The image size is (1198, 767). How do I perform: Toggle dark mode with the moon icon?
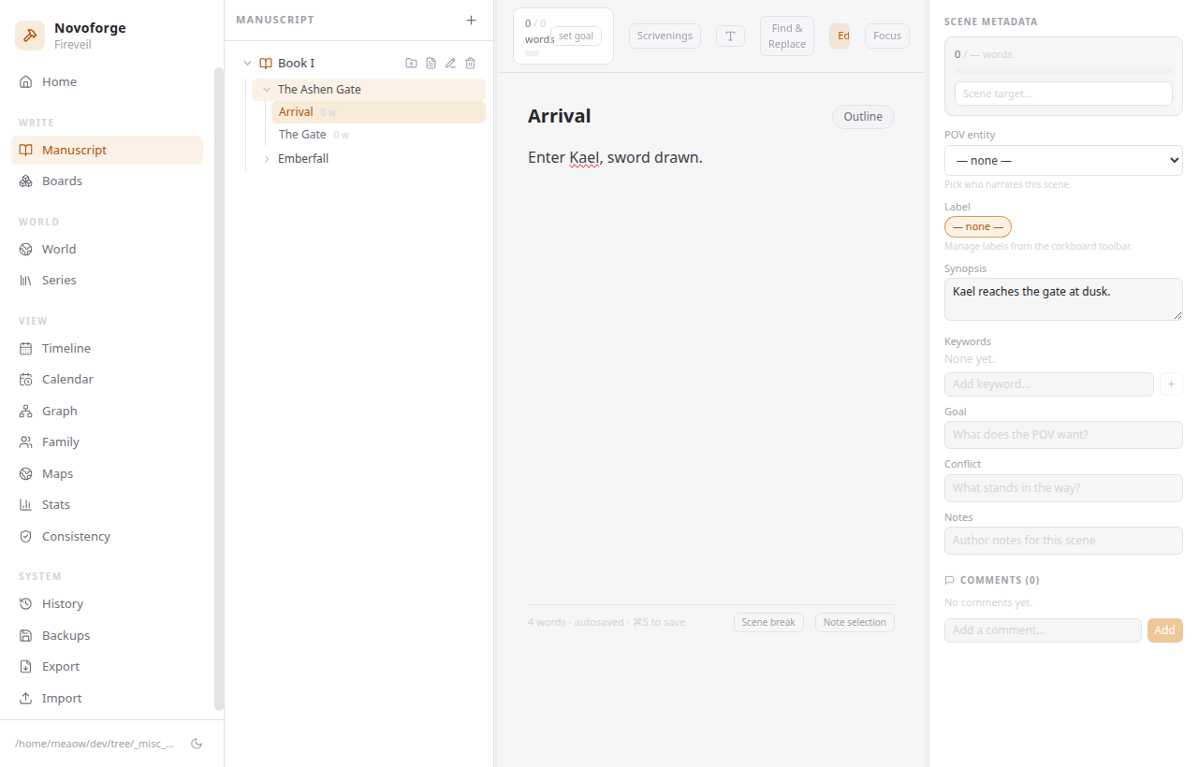point(197,744)
